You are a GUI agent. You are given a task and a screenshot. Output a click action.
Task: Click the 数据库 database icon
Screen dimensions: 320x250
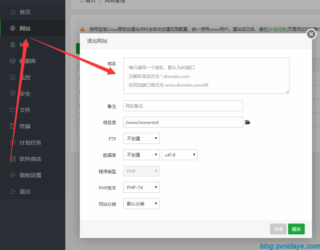[13, 61]
